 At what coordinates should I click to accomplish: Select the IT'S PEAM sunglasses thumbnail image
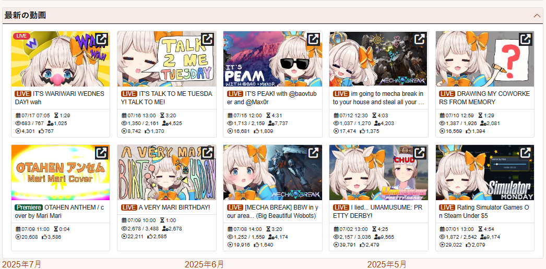(272, 59)
